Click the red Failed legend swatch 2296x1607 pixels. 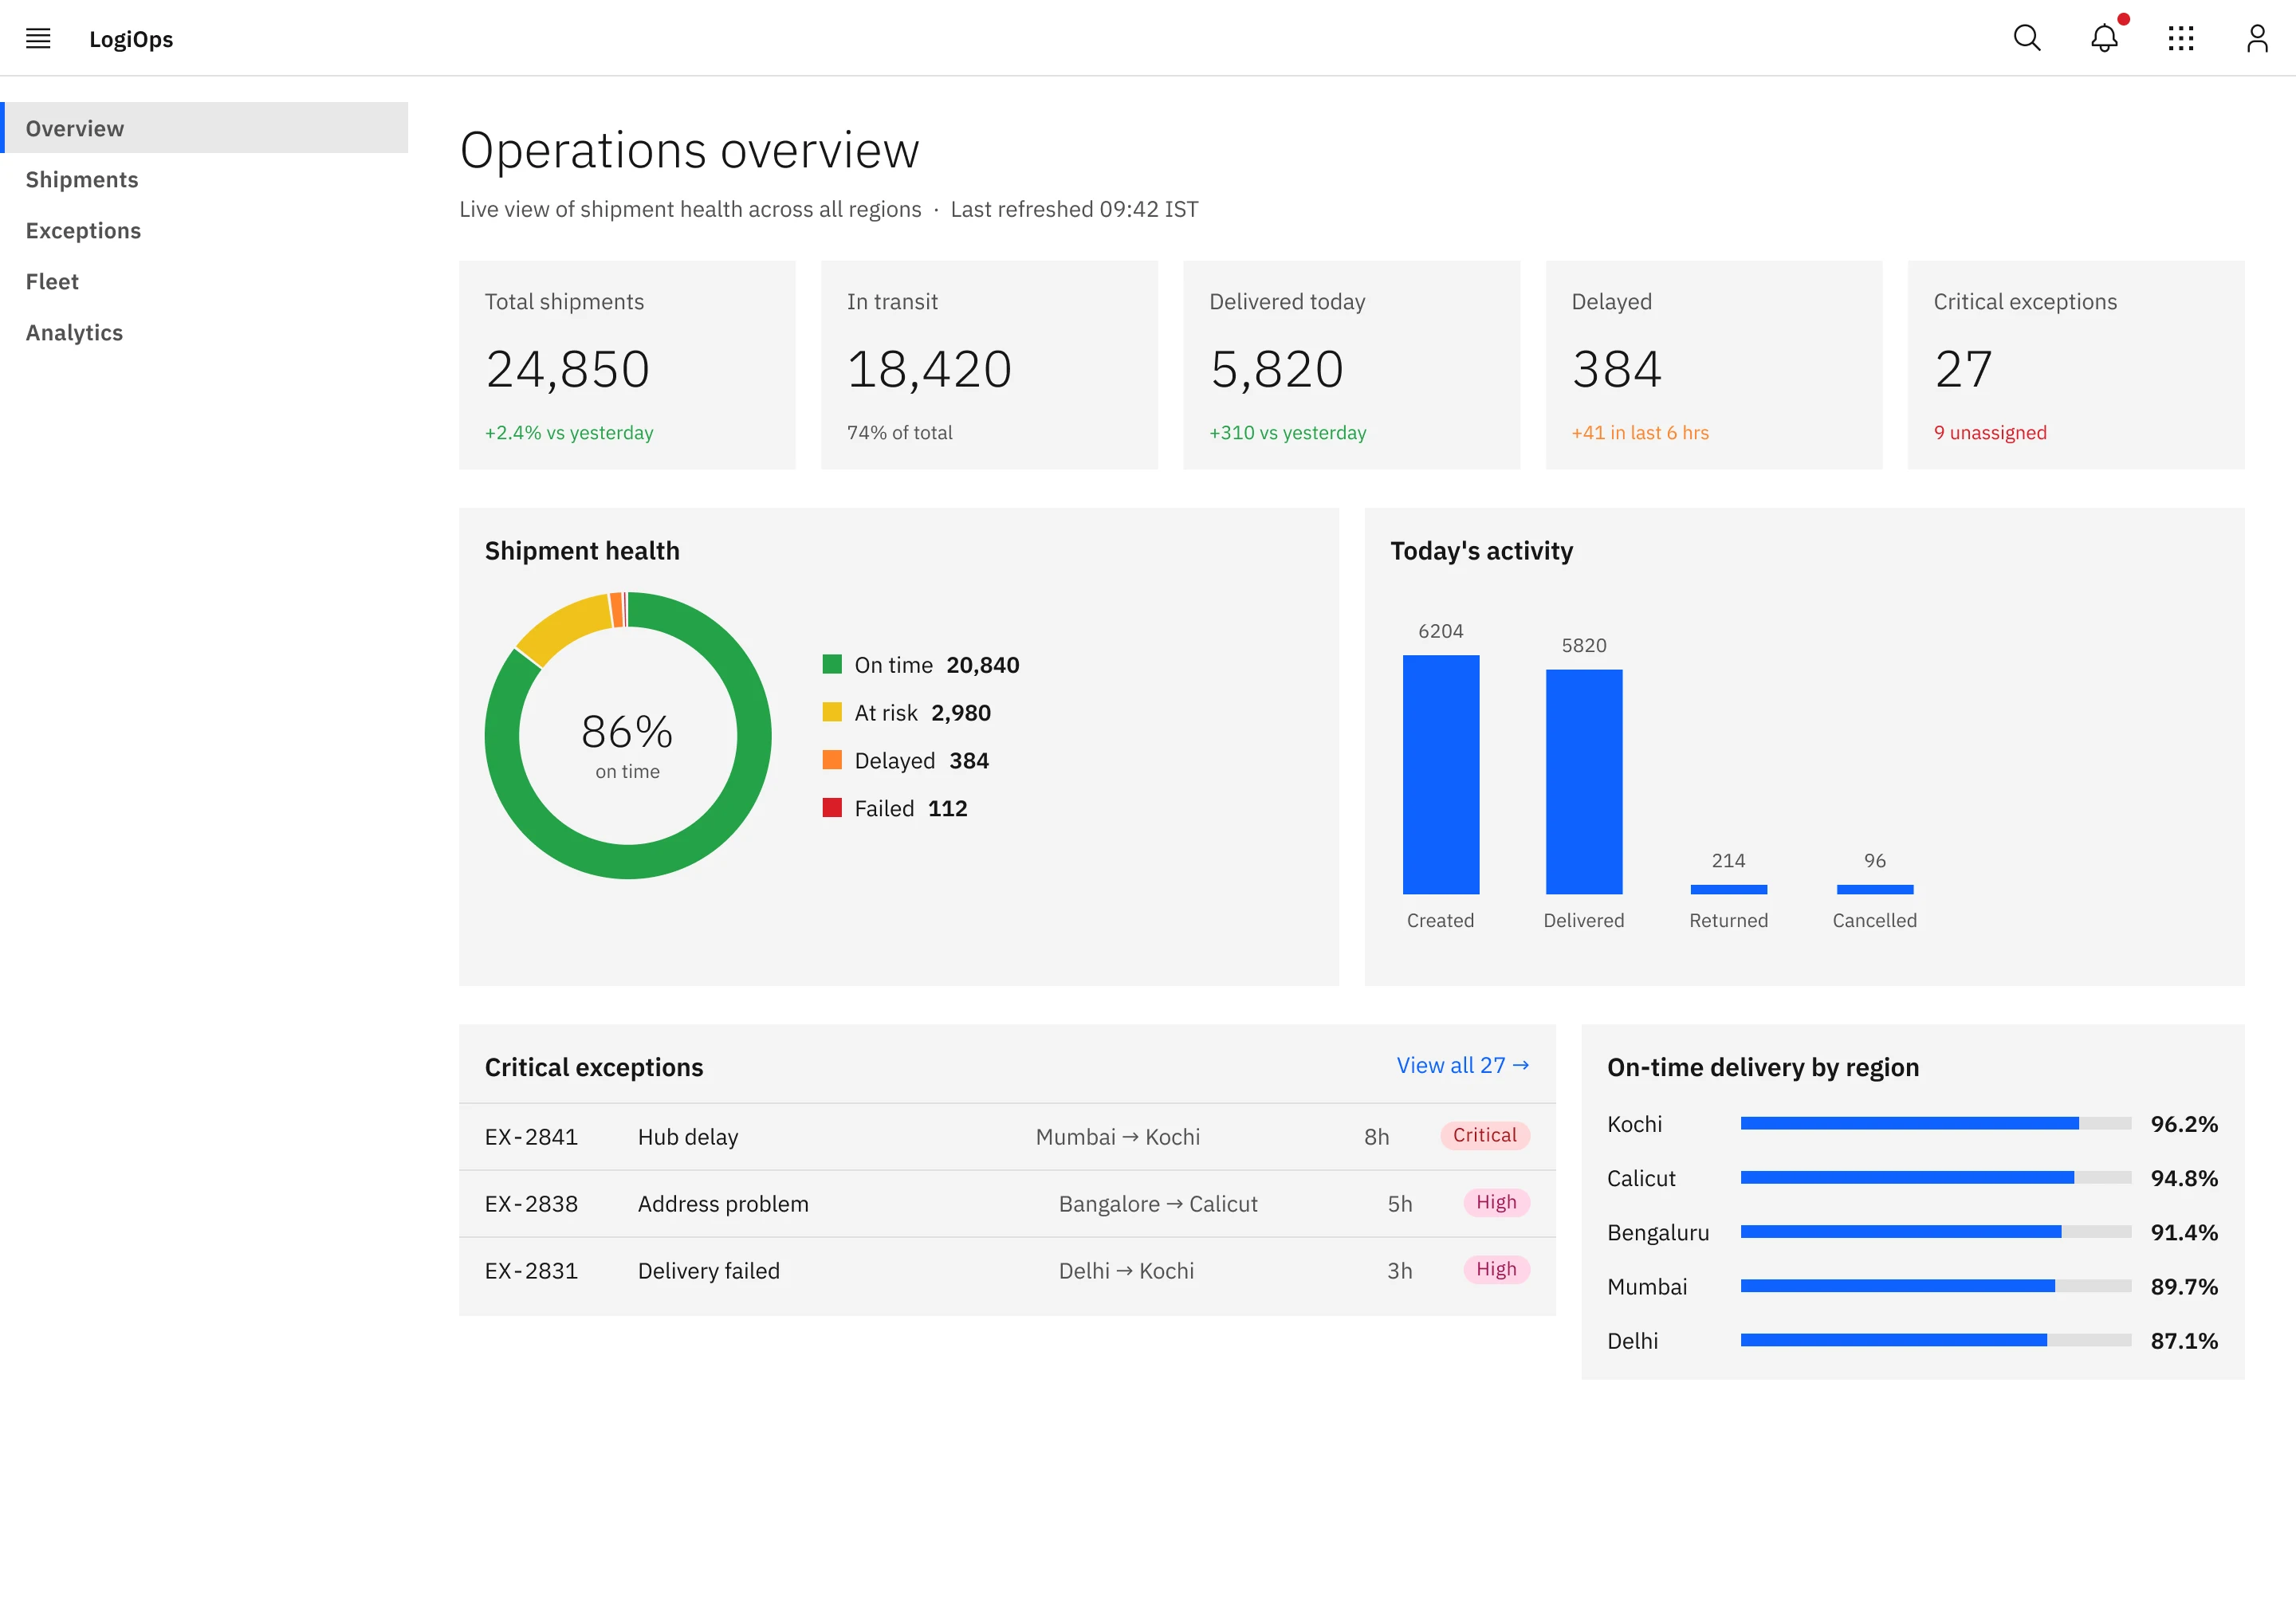coord(832,808)
